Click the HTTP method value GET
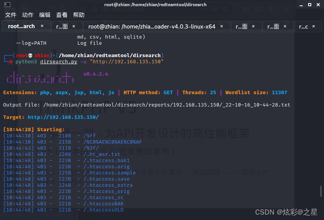 (168, 92)
